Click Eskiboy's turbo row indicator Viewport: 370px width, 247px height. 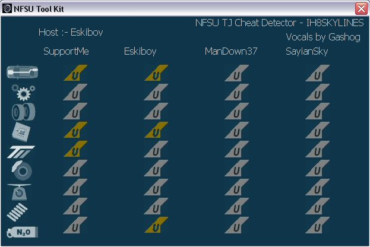pos(156,149)
